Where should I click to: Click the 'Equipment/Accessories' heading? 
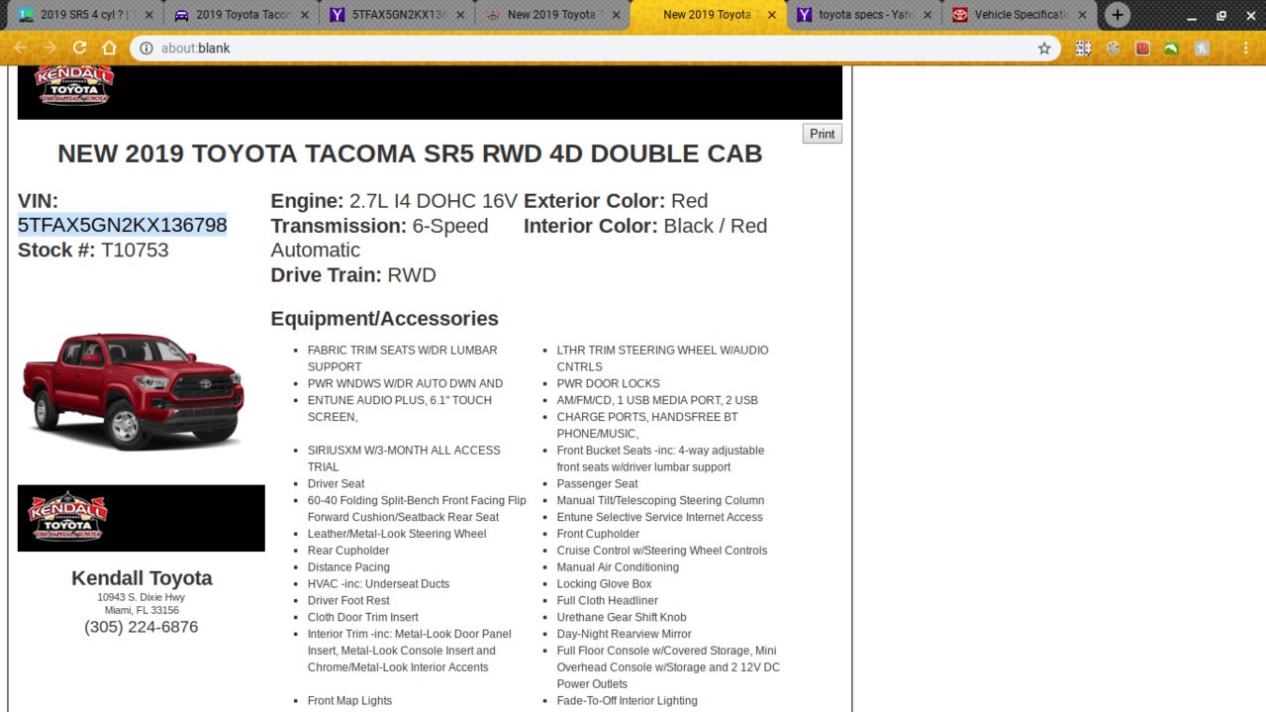[384, 319]
